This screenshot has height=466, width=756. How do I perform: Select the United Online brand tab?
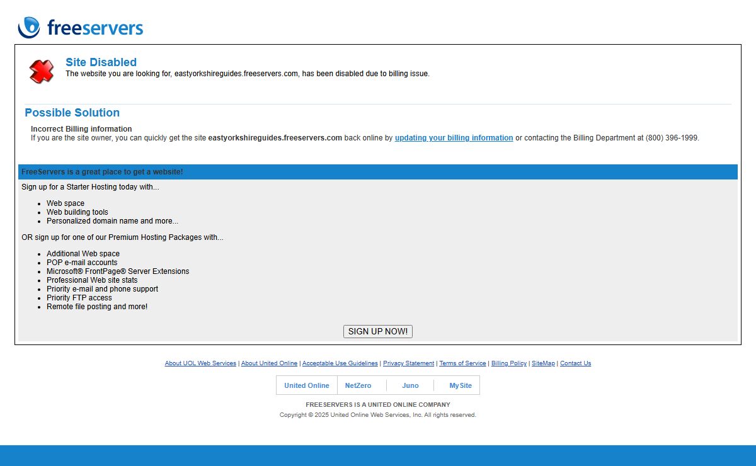[307, 385]
